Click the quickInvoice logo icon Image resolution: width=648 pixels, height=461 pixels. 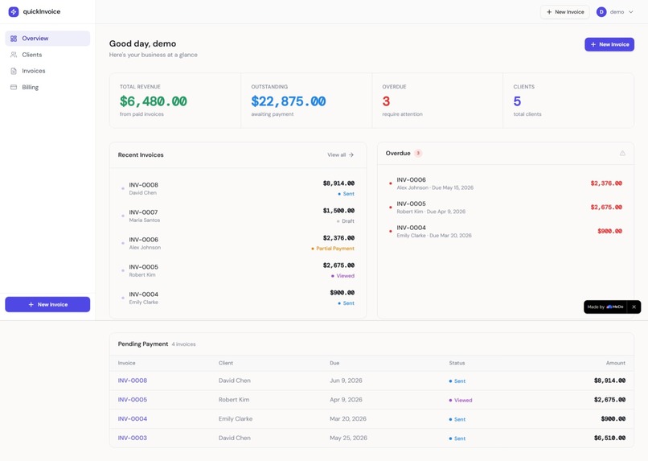click(14, 11)
